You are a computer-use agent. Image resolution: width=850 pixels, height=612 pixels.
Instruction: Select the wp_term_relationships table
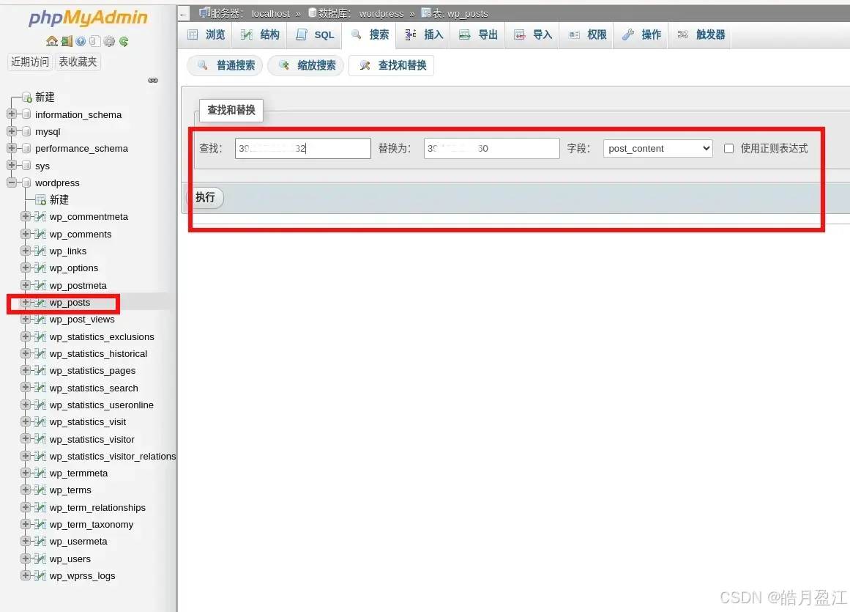click(x=97, y=507)
